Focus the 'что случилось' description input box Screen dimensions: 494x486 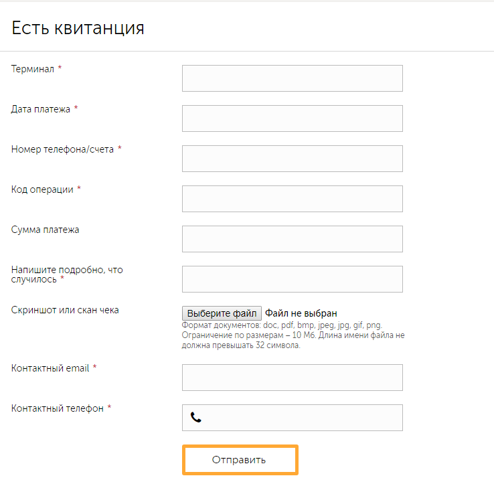[292, 279]
